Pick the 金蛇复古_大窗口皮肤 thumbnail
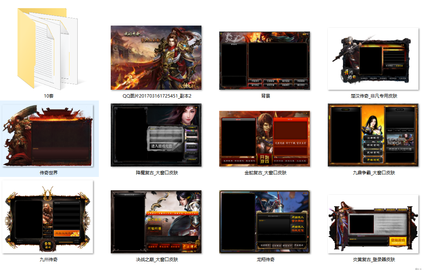Image resolution: width=424 pixels, height=270 pixels. pyautogui.click(x=265, y=138)
